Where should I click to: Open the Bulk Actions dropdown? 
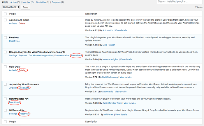11,7
